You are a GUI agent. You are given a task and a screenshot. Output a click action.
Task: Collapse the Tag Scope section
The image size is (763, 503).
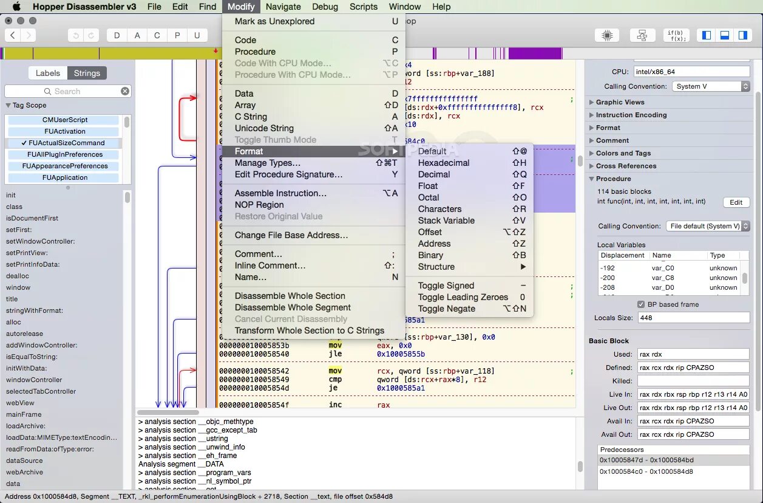coord(8,105)
